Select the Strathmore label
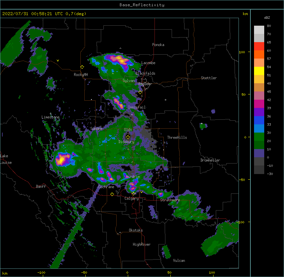Image resolution: width=284 pixels, height=277 pixels. point(170,200)
